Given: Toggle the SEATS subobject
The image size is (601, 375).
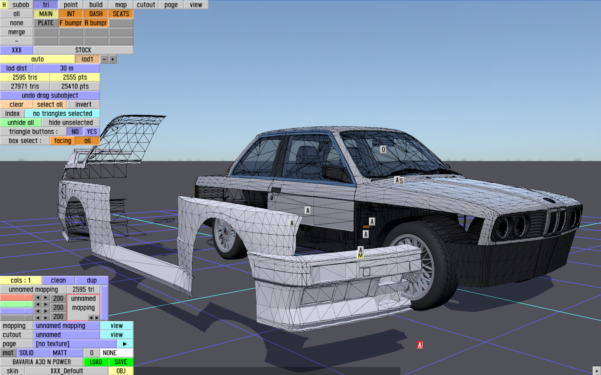Looking at the screenshot, I should [121, 14].
